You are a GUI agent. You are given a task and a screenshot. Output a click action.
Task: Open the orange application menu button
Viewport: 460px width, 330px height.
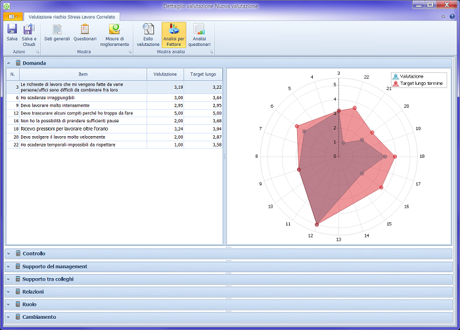[x=13, y=14]
